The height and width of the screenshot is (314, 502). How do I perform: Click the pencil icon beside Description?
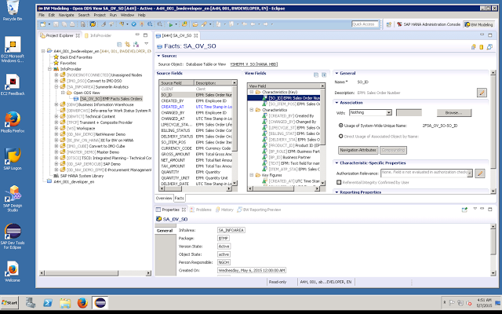pos(482,93)
